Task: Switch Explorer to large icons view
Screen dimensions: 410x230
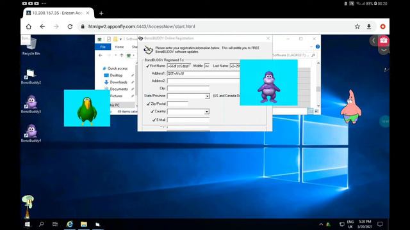Action: [316, 111]
